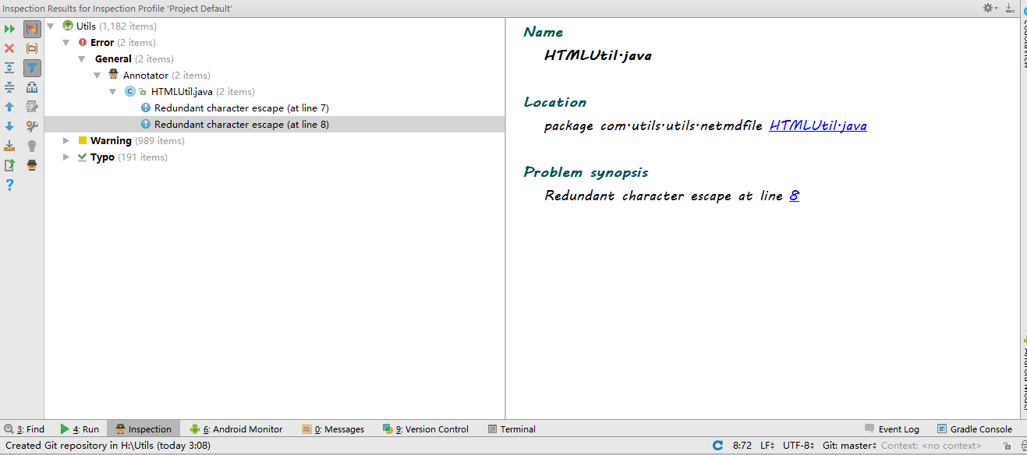This screenshot has width=1027, height=455.
Task: Open the Gradle Console
Action: coord(975,429)
